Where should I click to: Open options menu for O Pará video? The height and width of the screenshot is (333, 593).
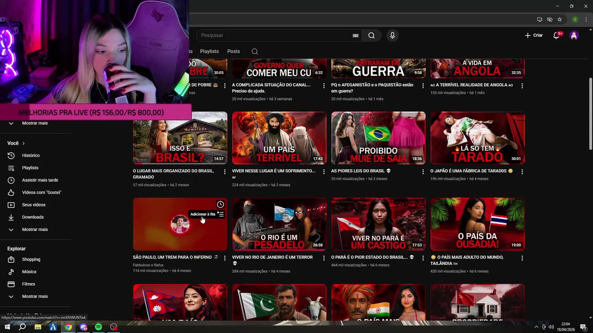[x=423, y=258]
